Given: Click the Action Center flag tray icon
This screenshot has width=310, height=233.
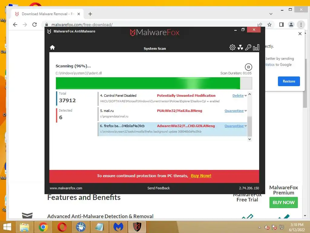Looking at the screenshot, I should [274, 228].
